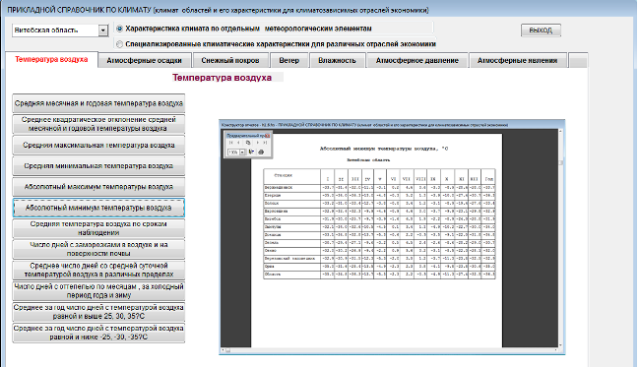
Task: Click 'Абсолютный минимум температуры воздуха' button
Action: click(x=98, y=208)
